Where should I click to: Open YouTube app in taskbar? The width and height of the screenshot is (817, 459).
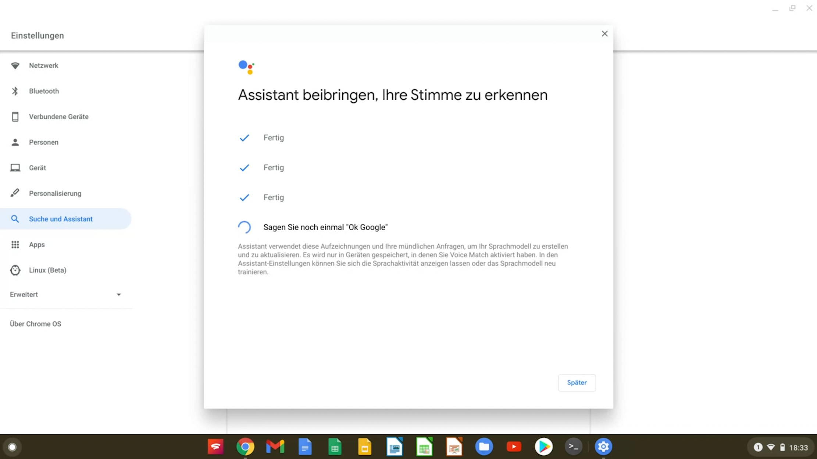[x=513, y=446]
